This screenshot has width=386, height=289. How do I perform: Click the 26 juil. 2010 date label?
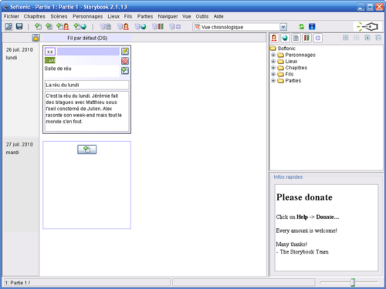[19, 49]
